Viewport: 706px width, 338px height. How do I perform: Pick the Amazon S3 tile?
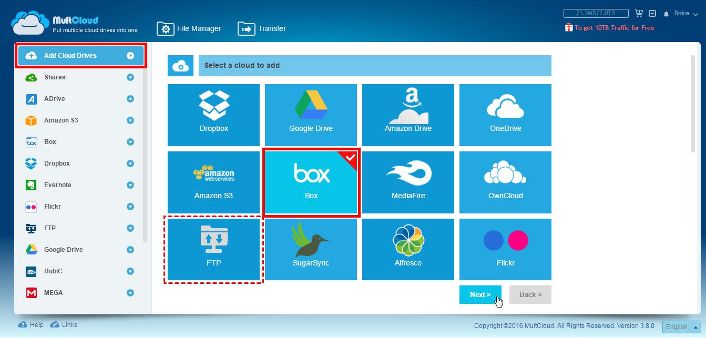(x=213, y=182)
